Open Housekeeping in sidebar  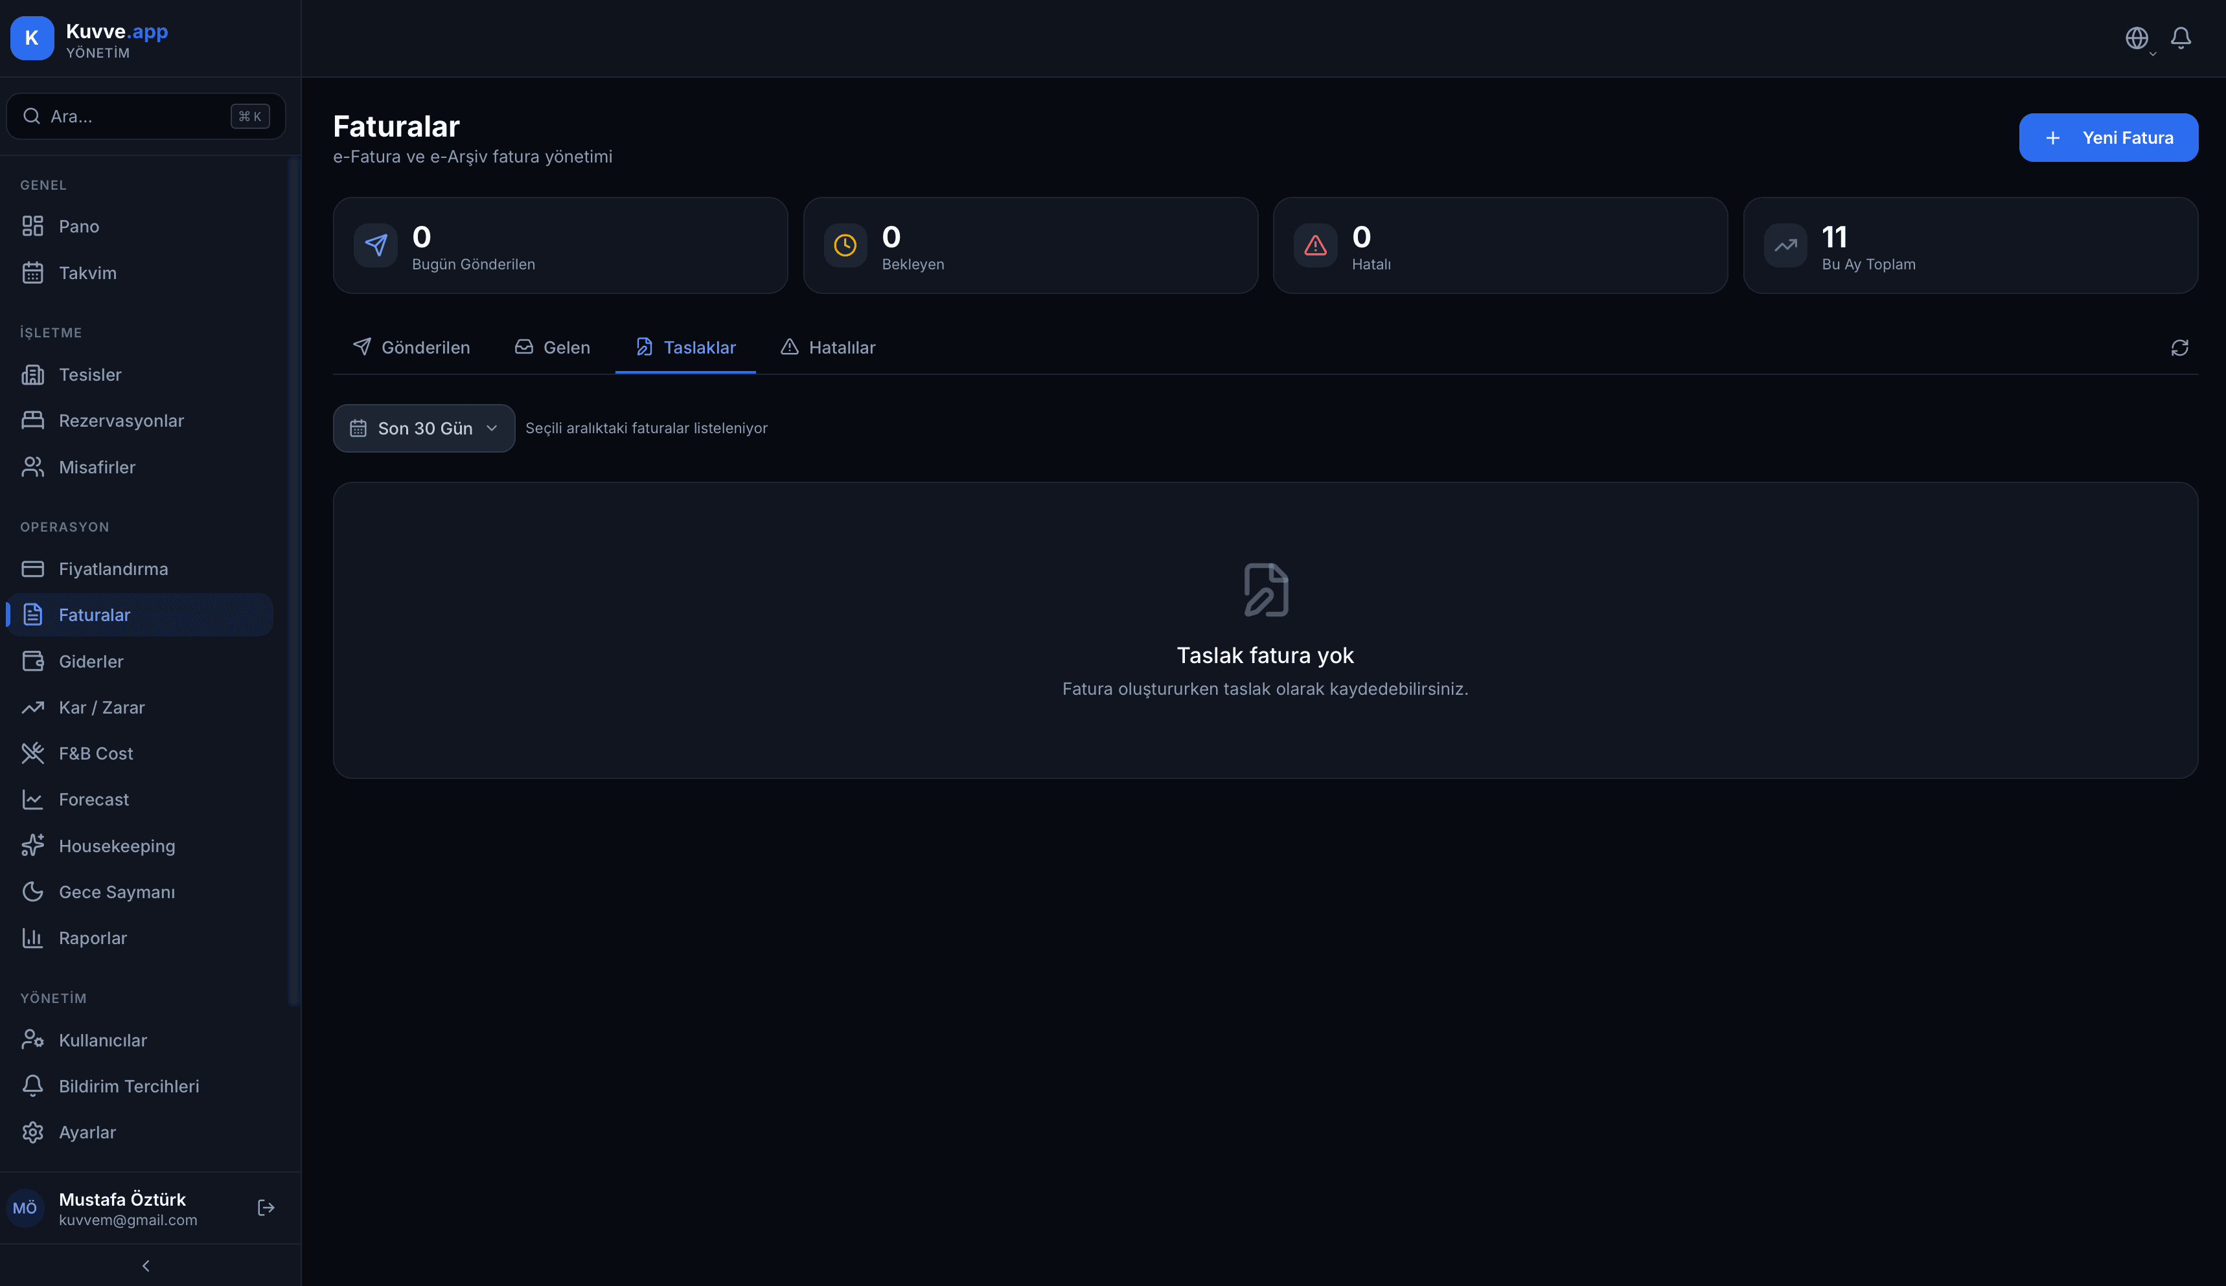139,846
